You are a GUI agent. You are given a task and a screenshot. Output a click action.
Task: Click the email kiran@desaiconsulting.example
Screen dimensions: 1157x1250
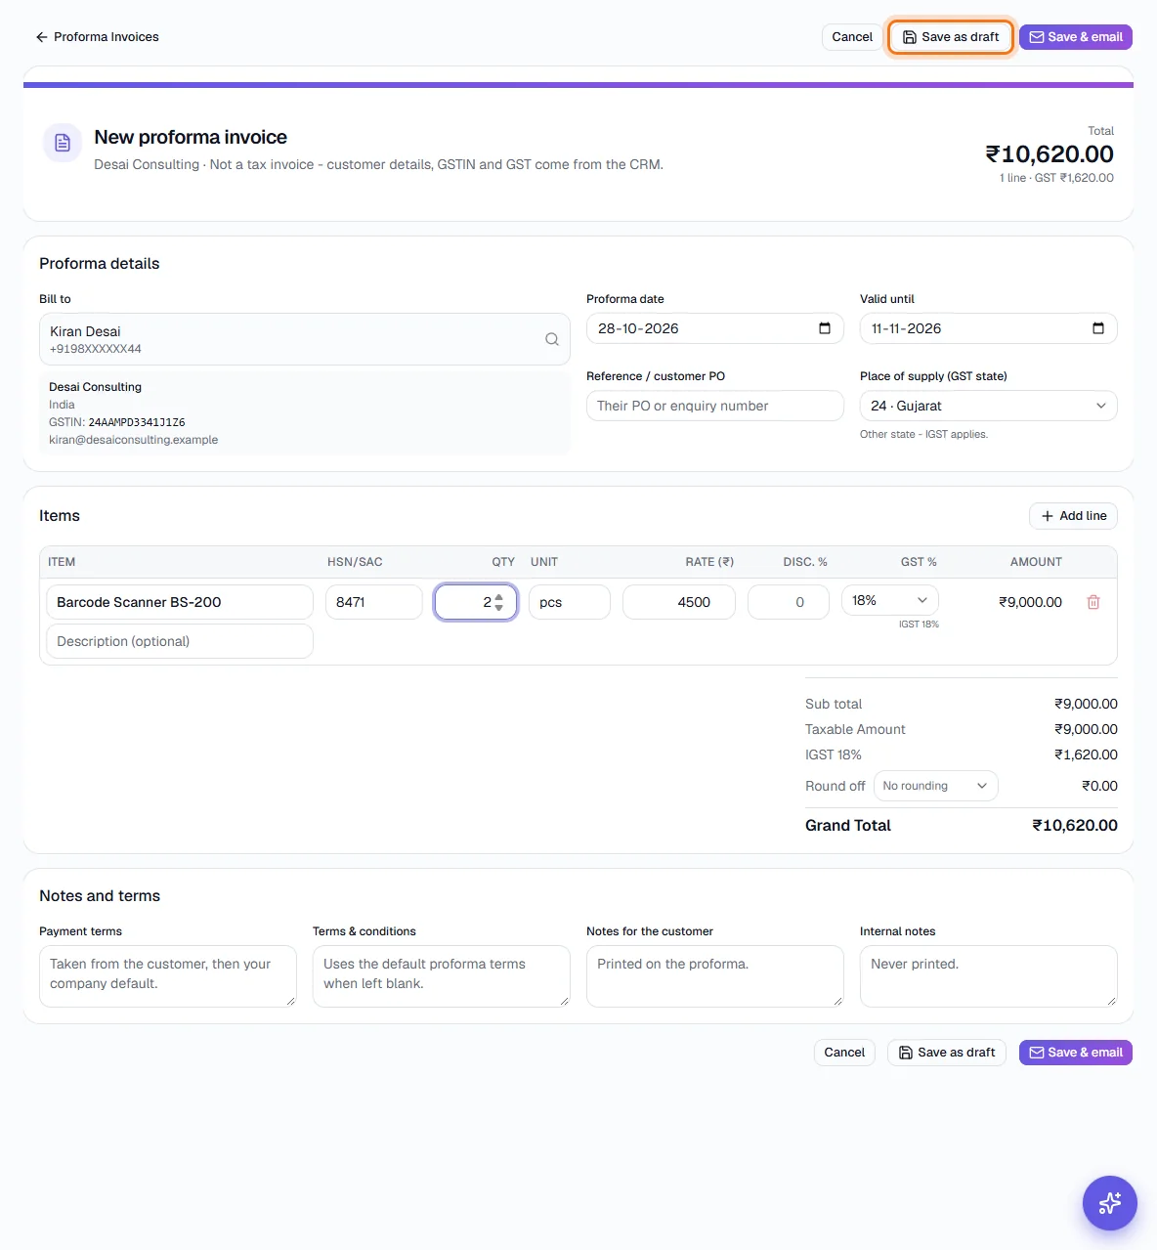coord(134,440)
